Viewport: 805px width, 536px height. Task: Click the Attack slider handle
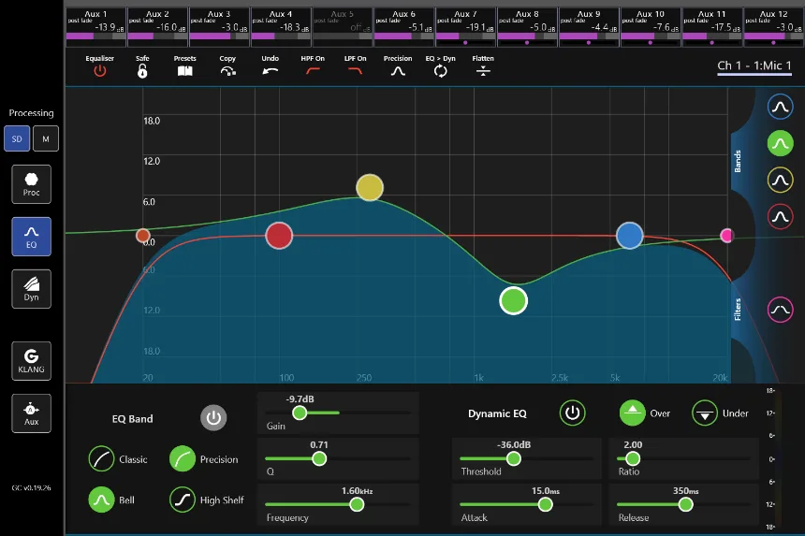545,505
